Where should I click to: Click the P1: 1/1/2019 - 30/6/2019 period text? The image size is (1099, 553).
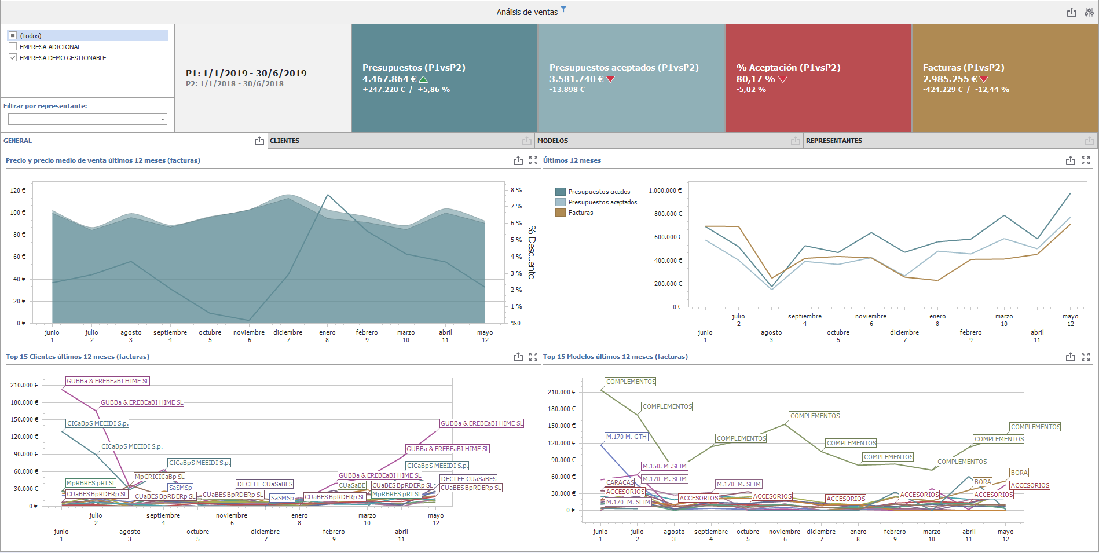[246, 74]
